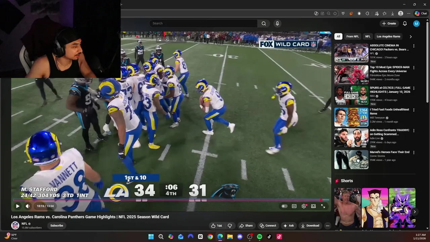The width and height of the screenshot is (430, 242).
Task: Search with voice microphone icon
Action: coord(277,23)
